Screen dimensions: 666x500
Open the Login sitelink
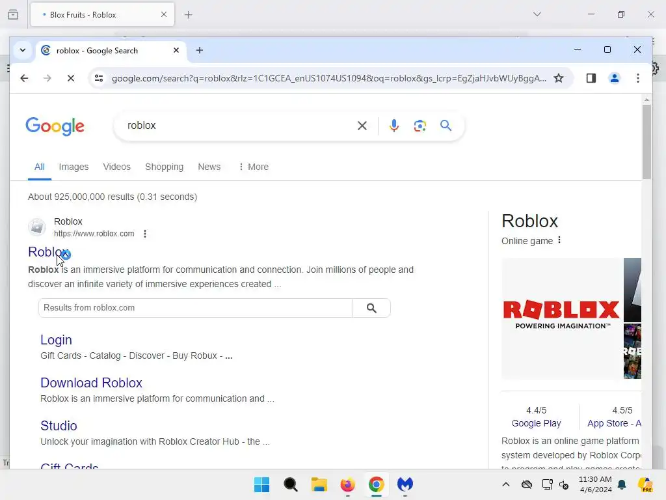click(x=56, y=340)
